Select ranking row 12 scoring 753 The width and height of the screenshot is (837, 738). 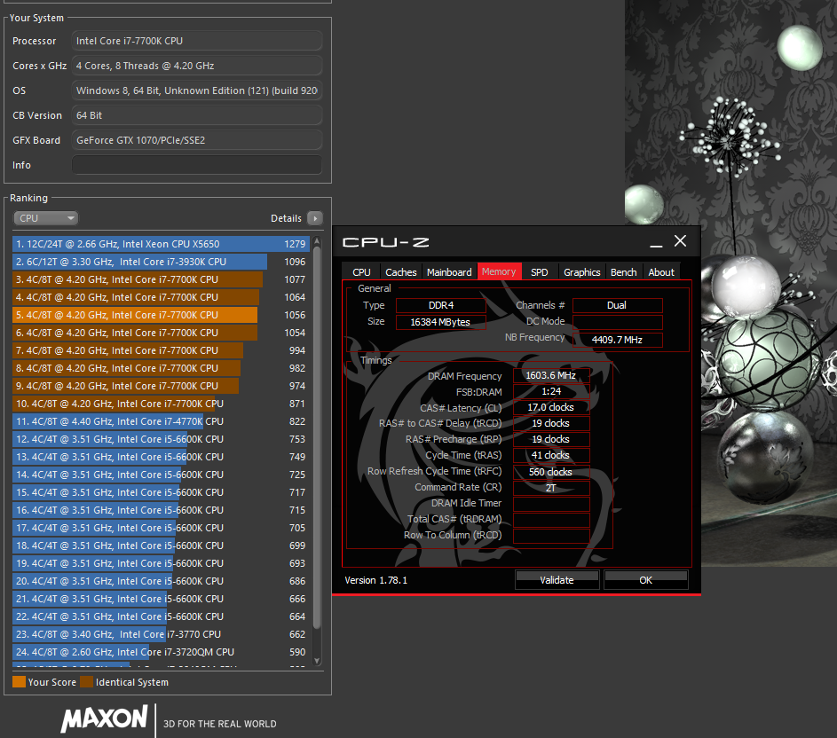161,439
